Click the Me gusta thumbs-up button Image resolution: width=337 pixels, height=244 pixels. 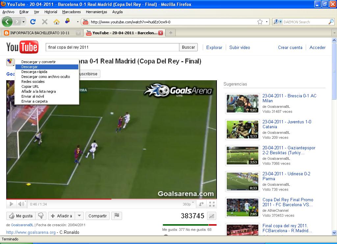pyautogui.click(x=21, y=216)
